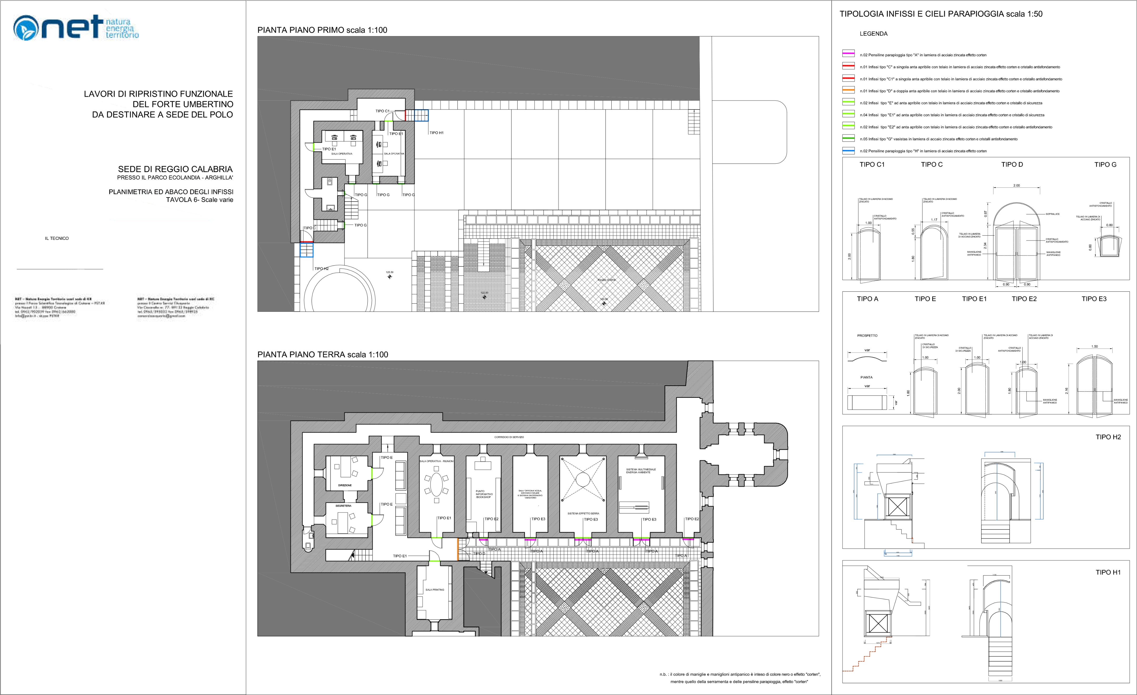The height and width of the screenshot is (695, 1137).
Task: Click the NET natura energia territorio logo
Action: pos(76,27)
